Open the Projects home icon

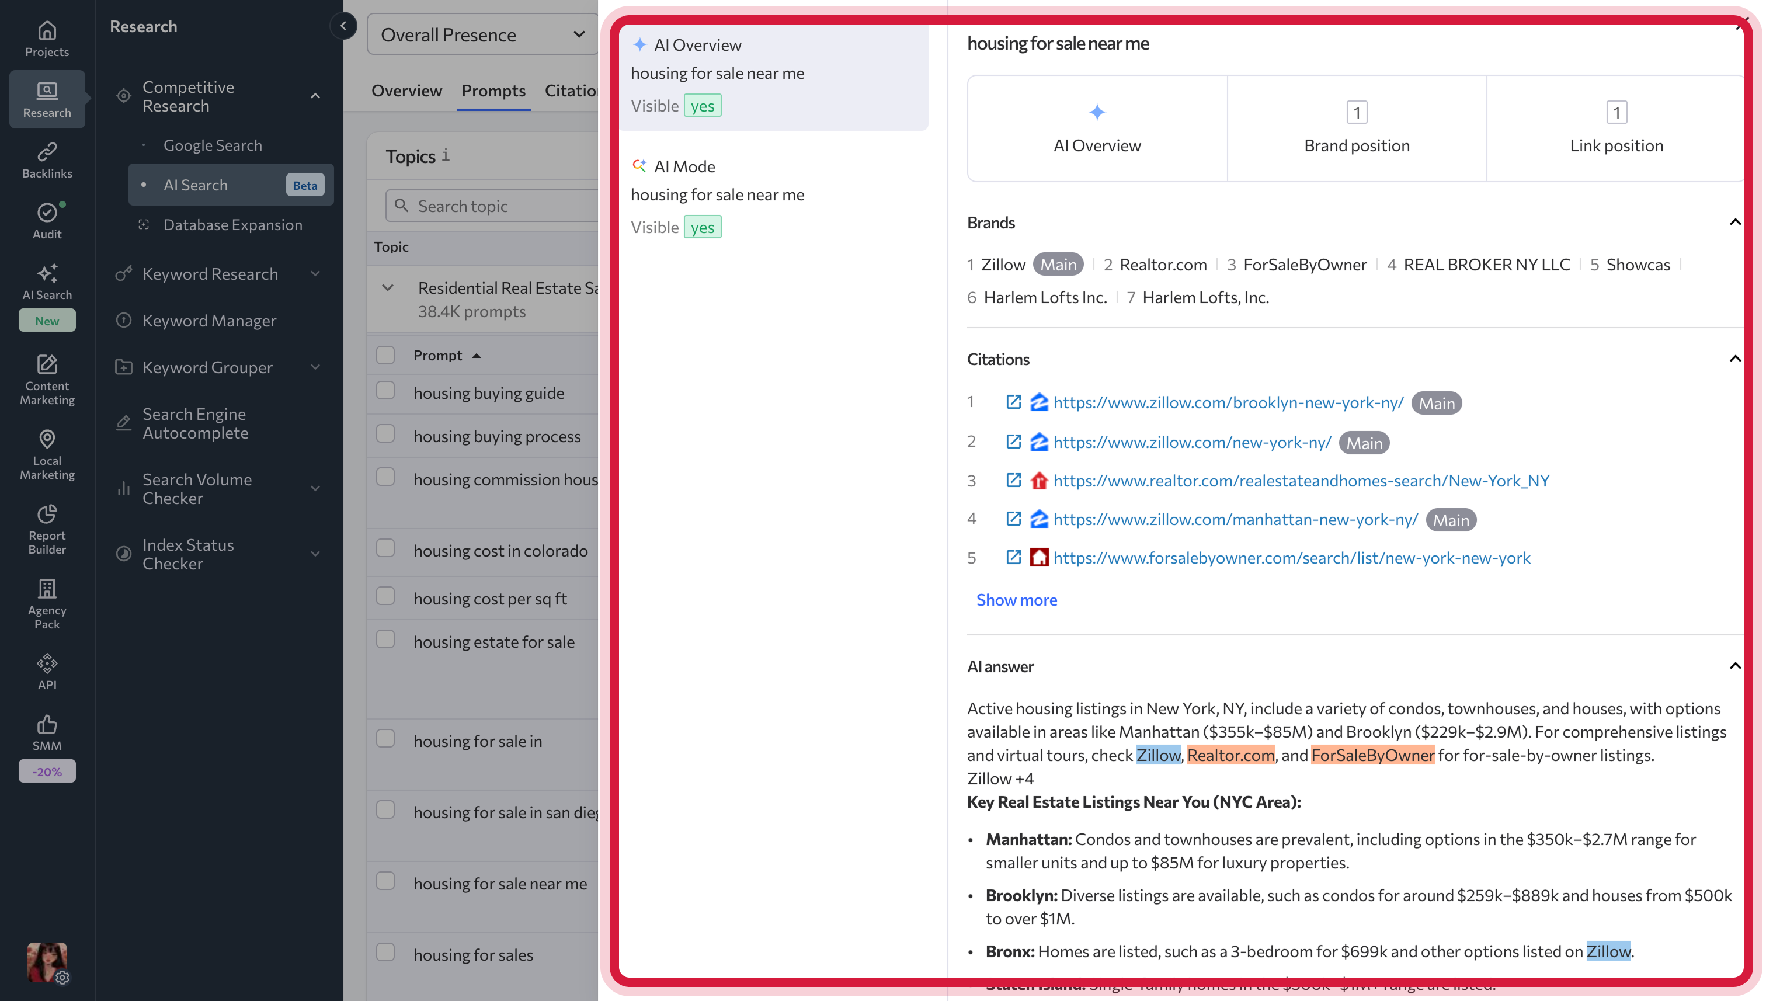point(47,31)
